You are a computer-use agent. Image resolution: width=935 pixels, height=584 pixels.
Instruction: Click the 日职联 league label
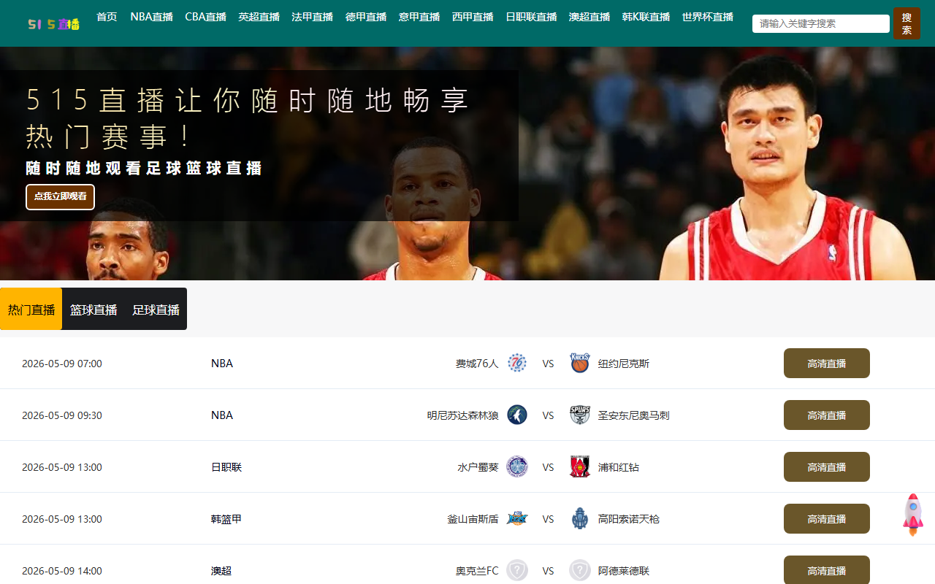(226, 467)
